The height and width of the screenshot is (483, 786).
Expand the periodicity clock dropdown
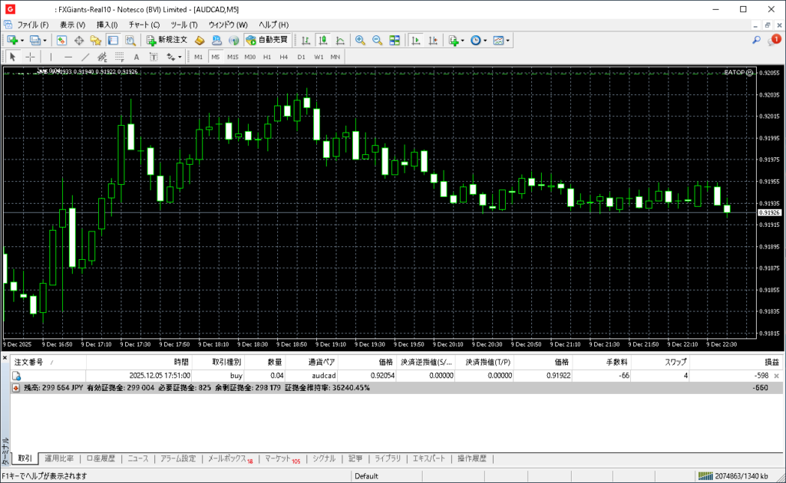click(x=479, y=40)
